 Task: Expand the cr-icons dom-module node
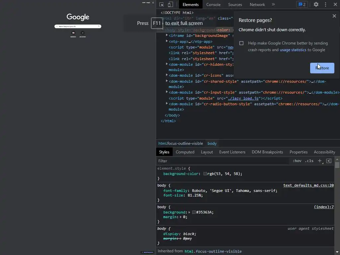(167, 75)
